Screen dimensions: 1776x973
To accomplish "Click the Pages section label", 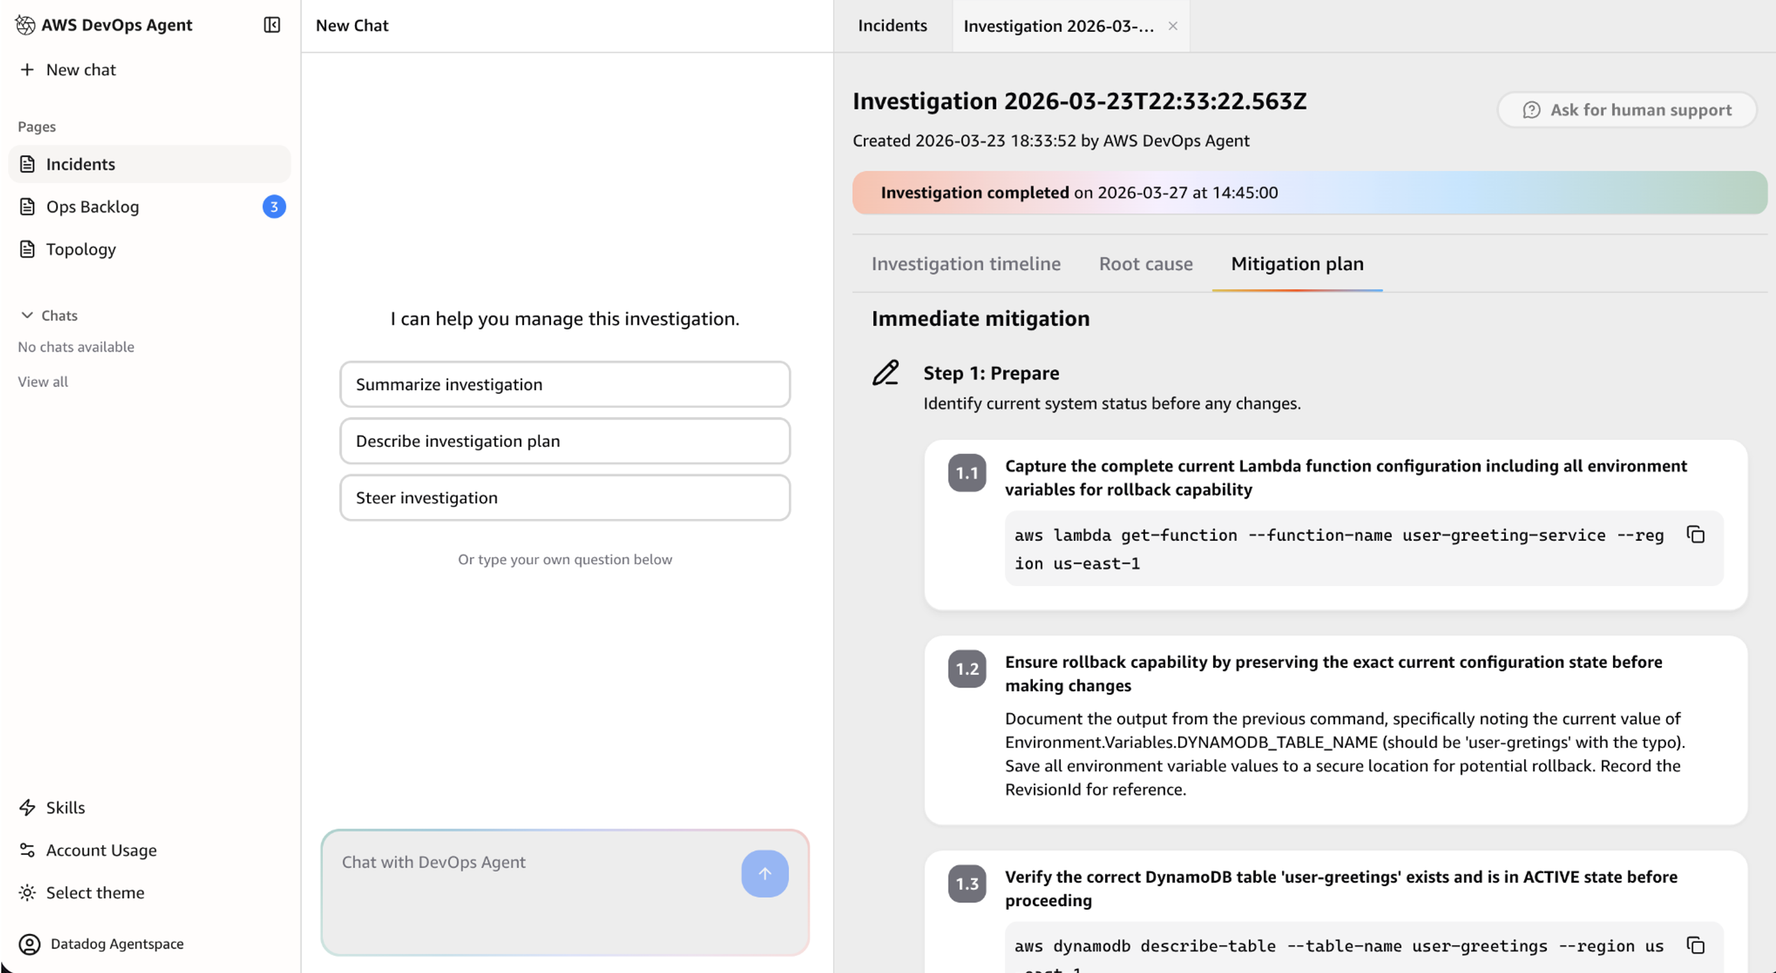I will click(x=36, y=126).
